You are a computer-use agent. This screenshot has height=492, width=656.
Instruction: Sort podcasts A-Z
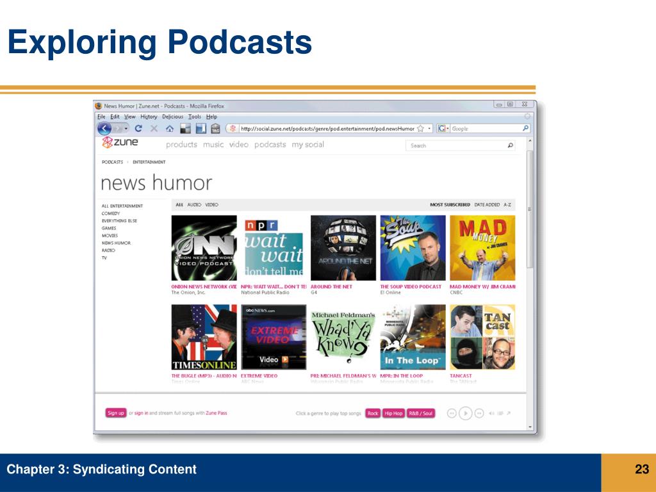(x=507, y=204)
